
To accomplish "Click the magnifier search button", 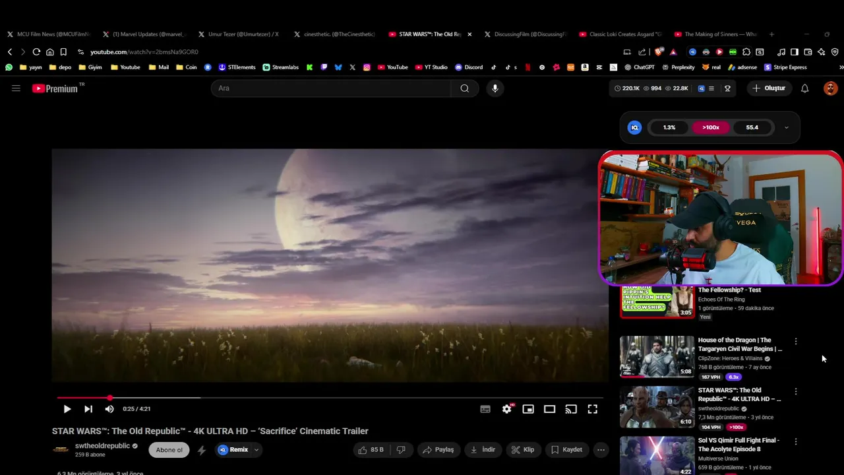I will [x=465, y=88].
